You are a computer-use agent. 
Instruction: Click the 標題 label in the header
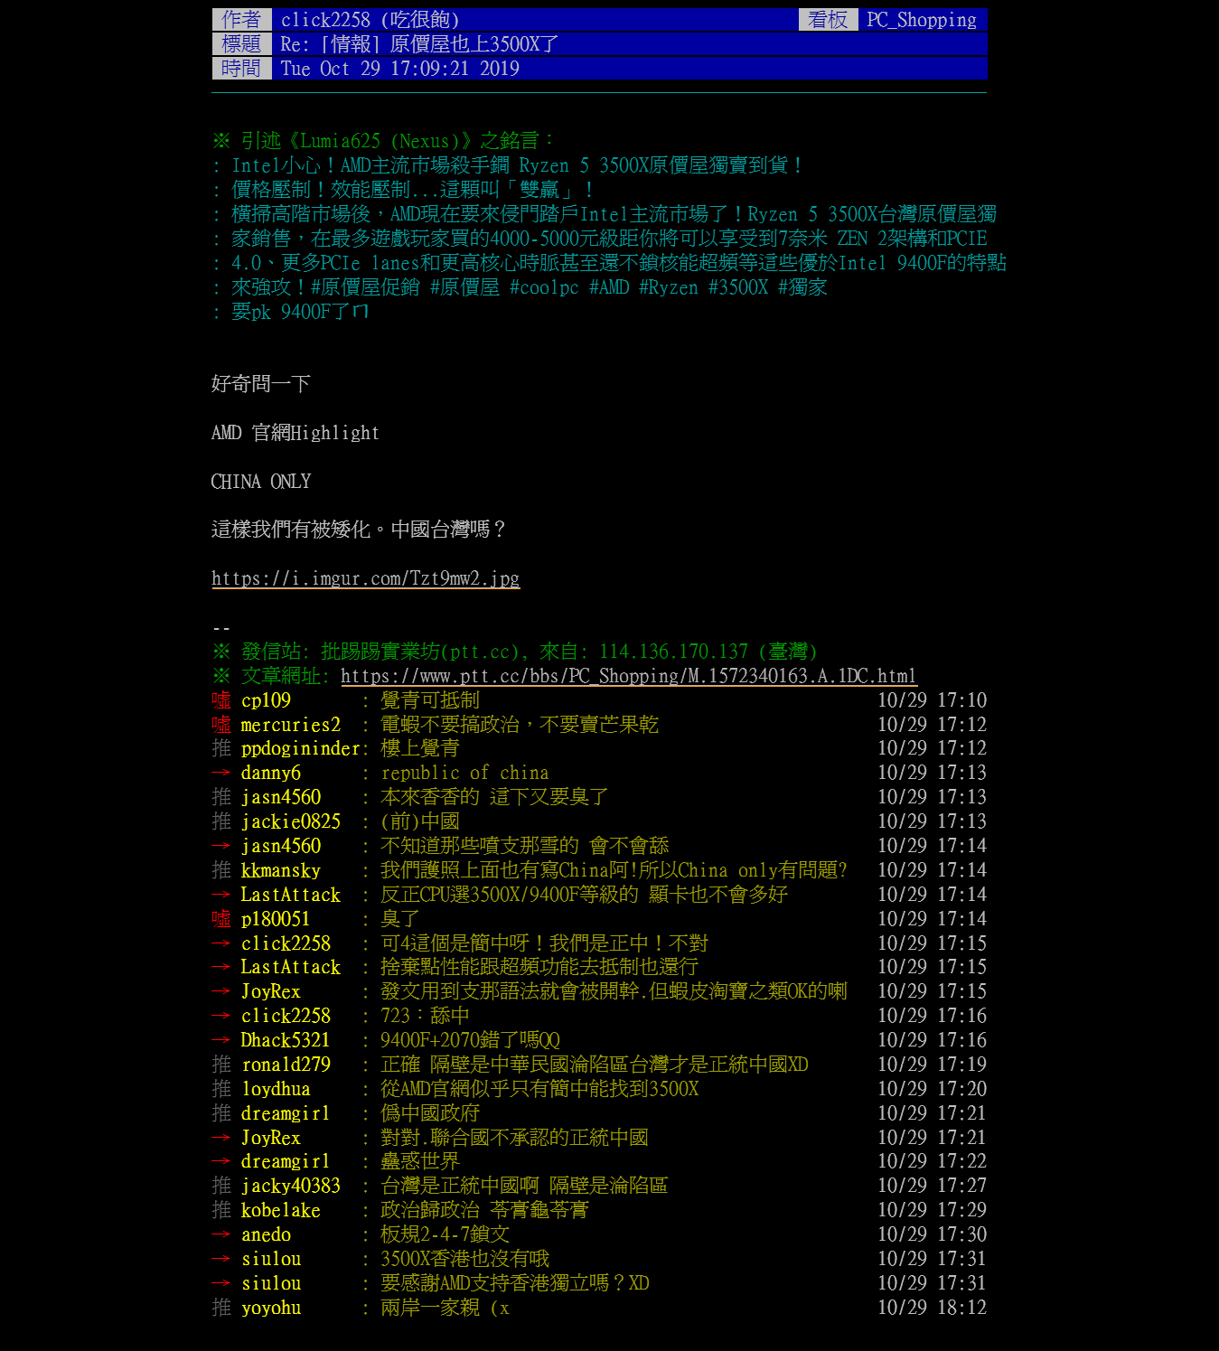(241, 44)
